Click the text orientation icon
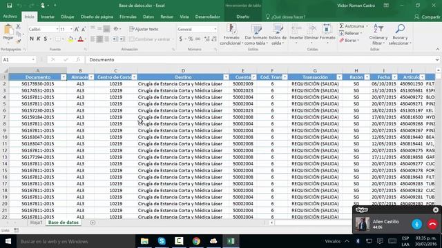Screen dimensions: 442x248 (x=115, y=29)
